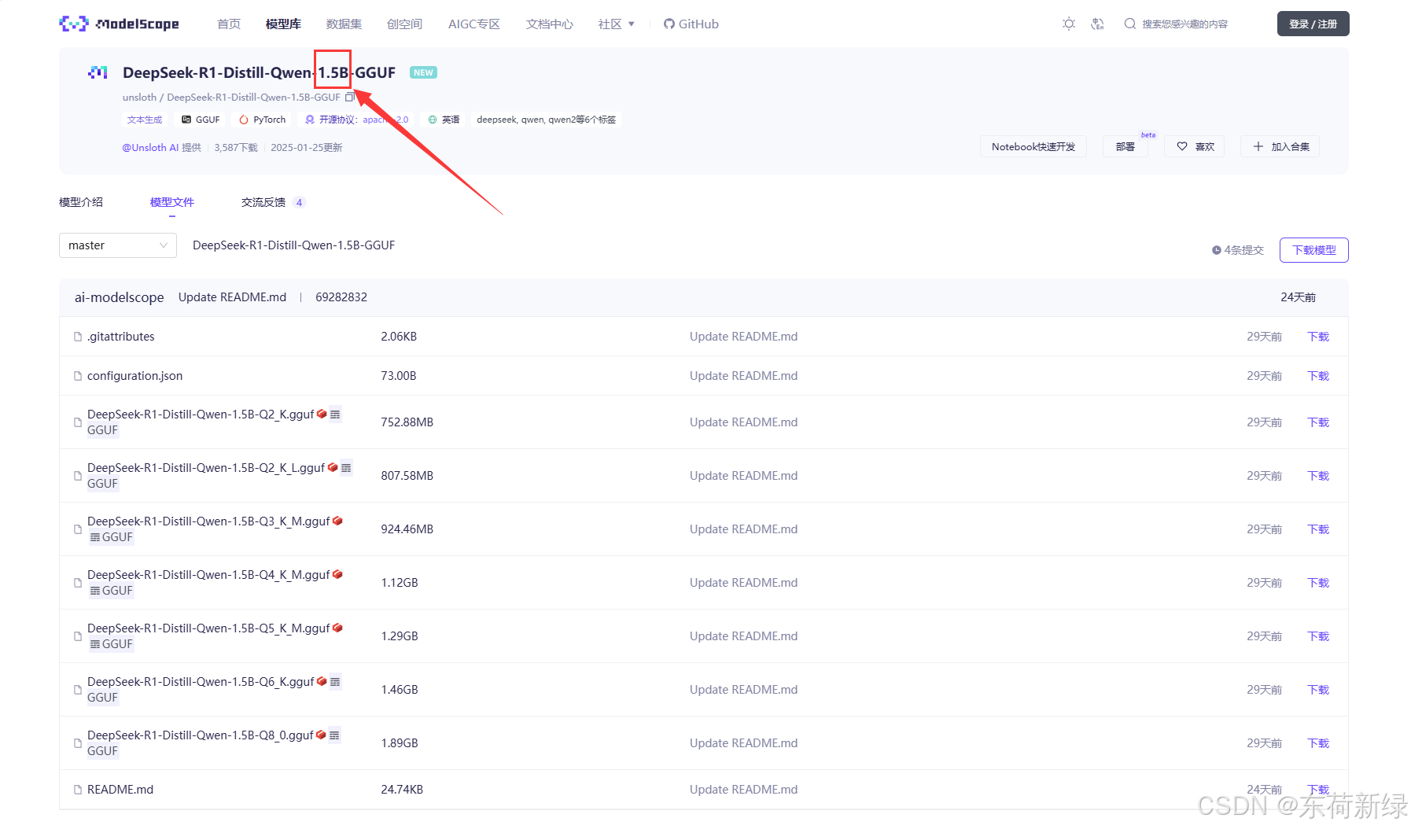Open 创空间 in the navigation bar

click(404, 24)
